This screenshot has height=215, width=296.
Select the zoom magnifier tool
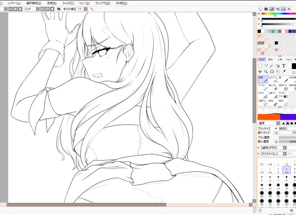click(266, 71)
